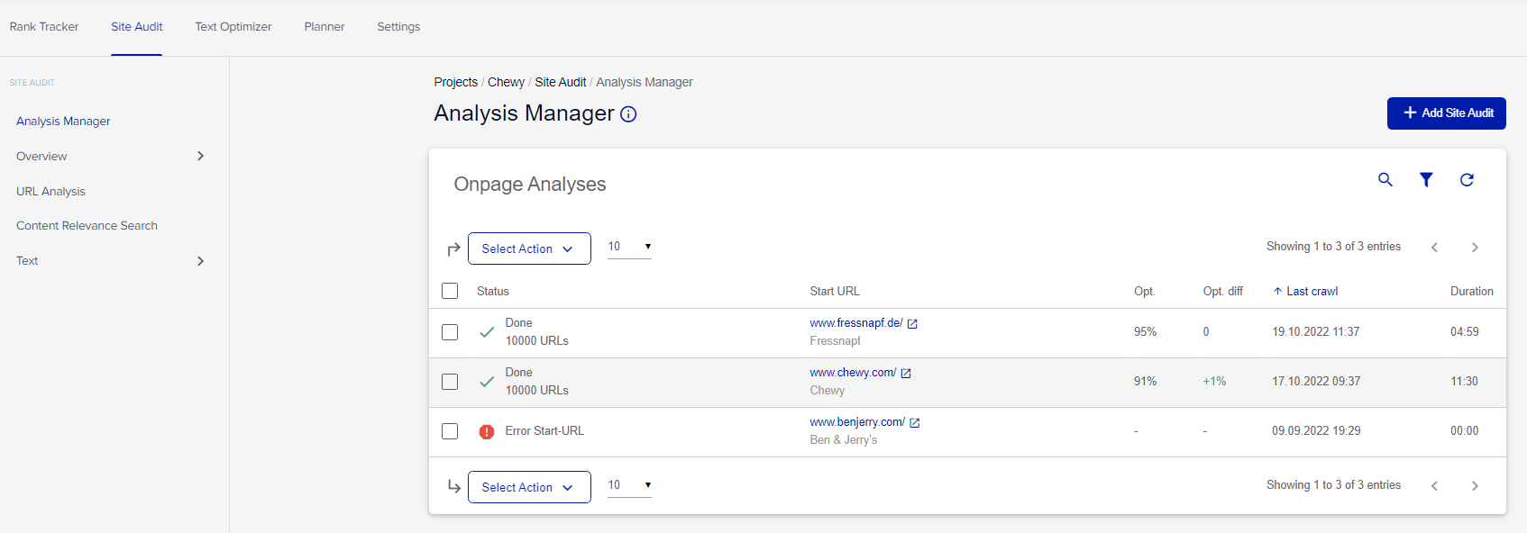This screenshot has width=1527, height=533.
Task: Click the 91% Opt. value for Chewy
Action: (1145, 382)
